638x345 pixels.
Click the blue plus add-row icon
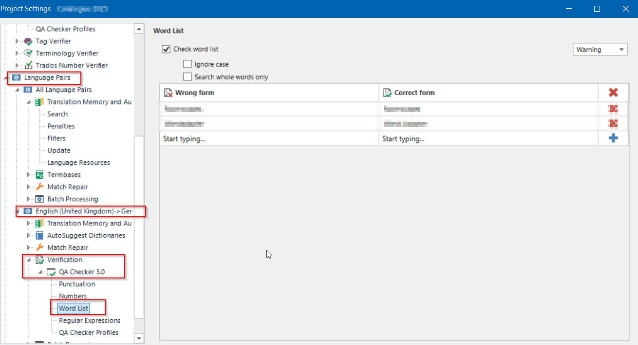point(613,138)
